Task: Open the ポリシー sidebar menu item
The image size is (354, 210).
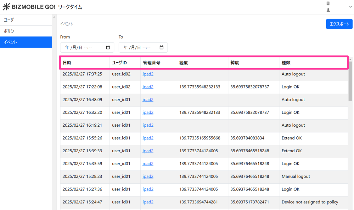Action: tap(26, 31)
